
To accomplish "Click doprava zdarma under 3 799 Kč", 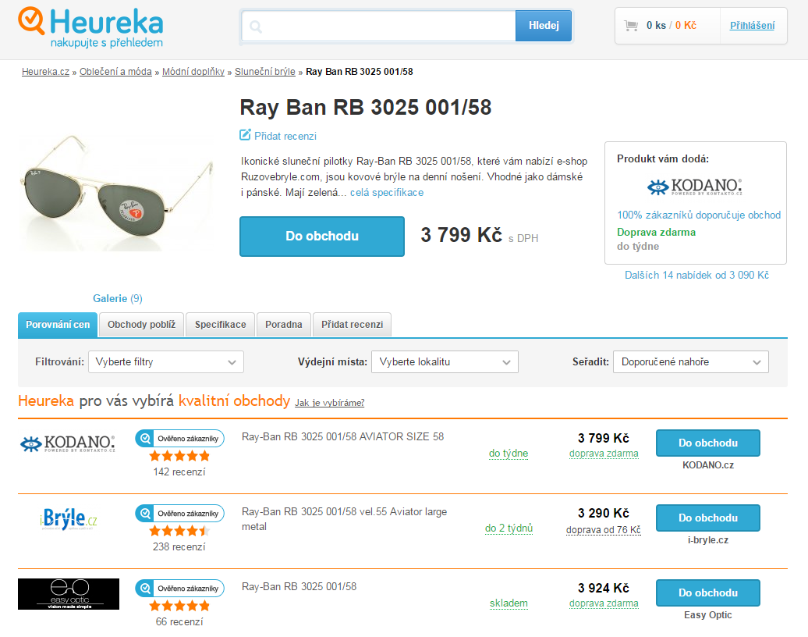I will (604, 454).
